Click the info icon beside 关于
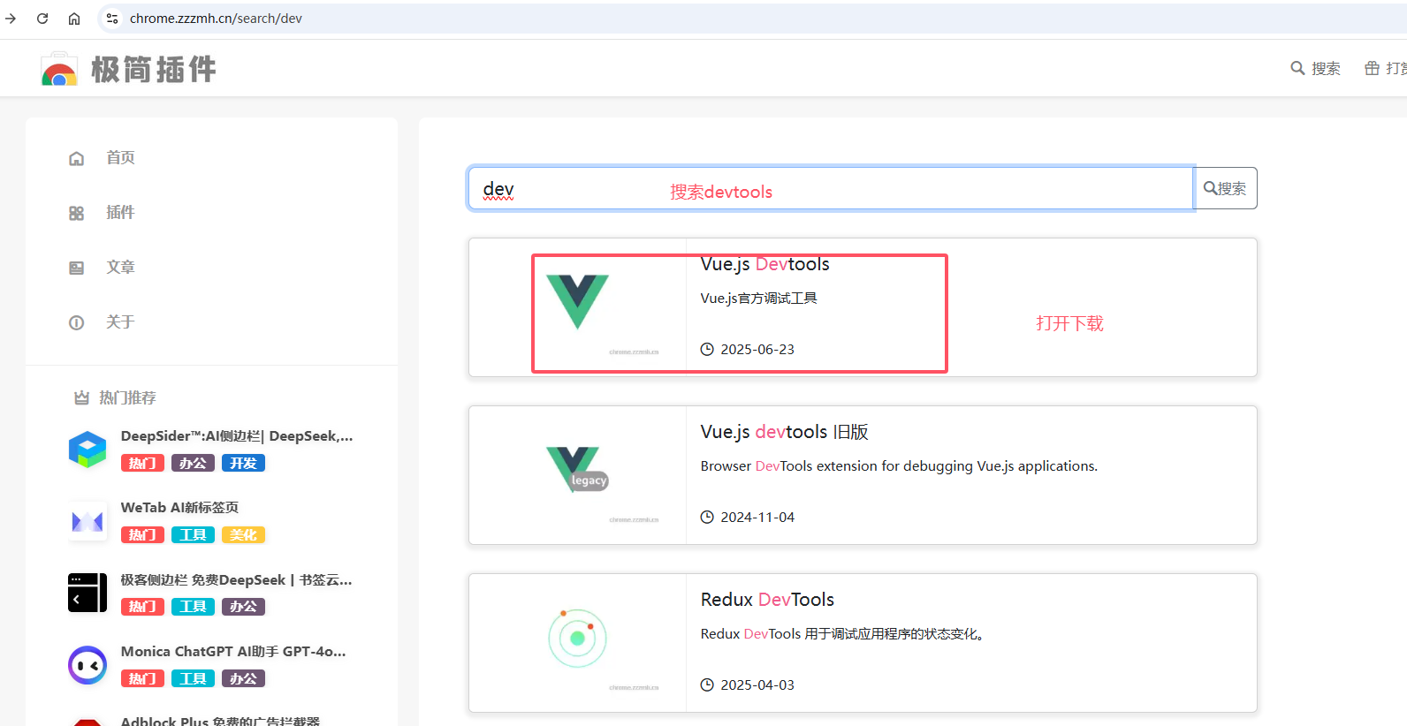Viewport: 1407px width, 726px height. tap(77, 323)
